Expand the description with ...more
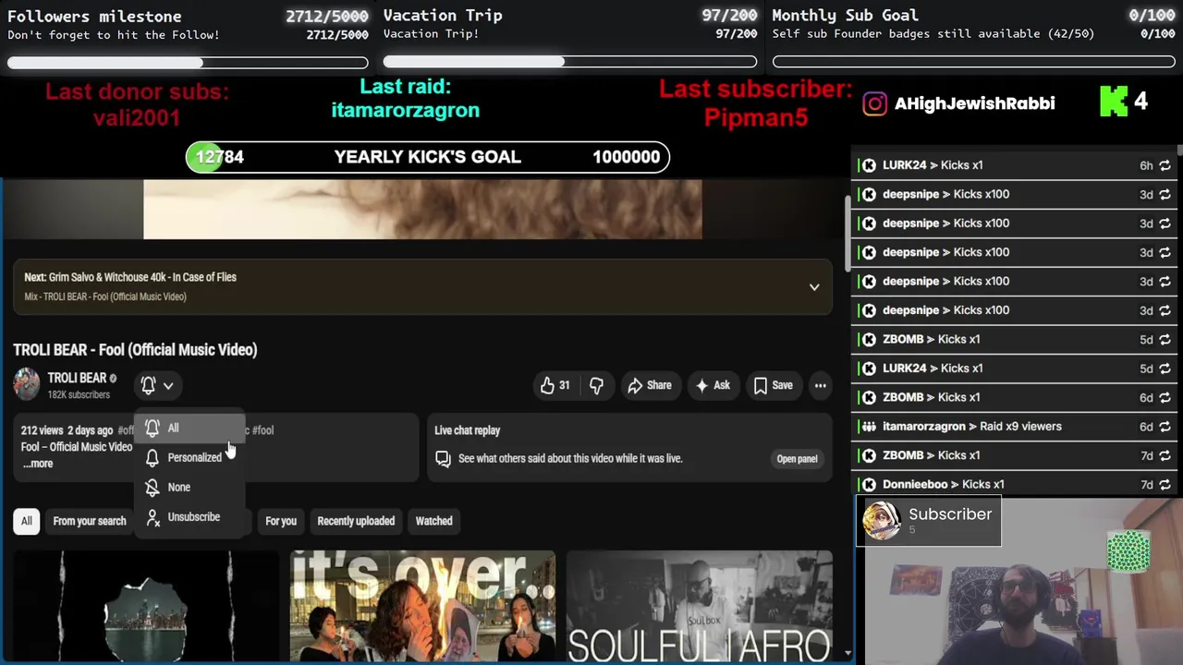 (x=38, y=464)
